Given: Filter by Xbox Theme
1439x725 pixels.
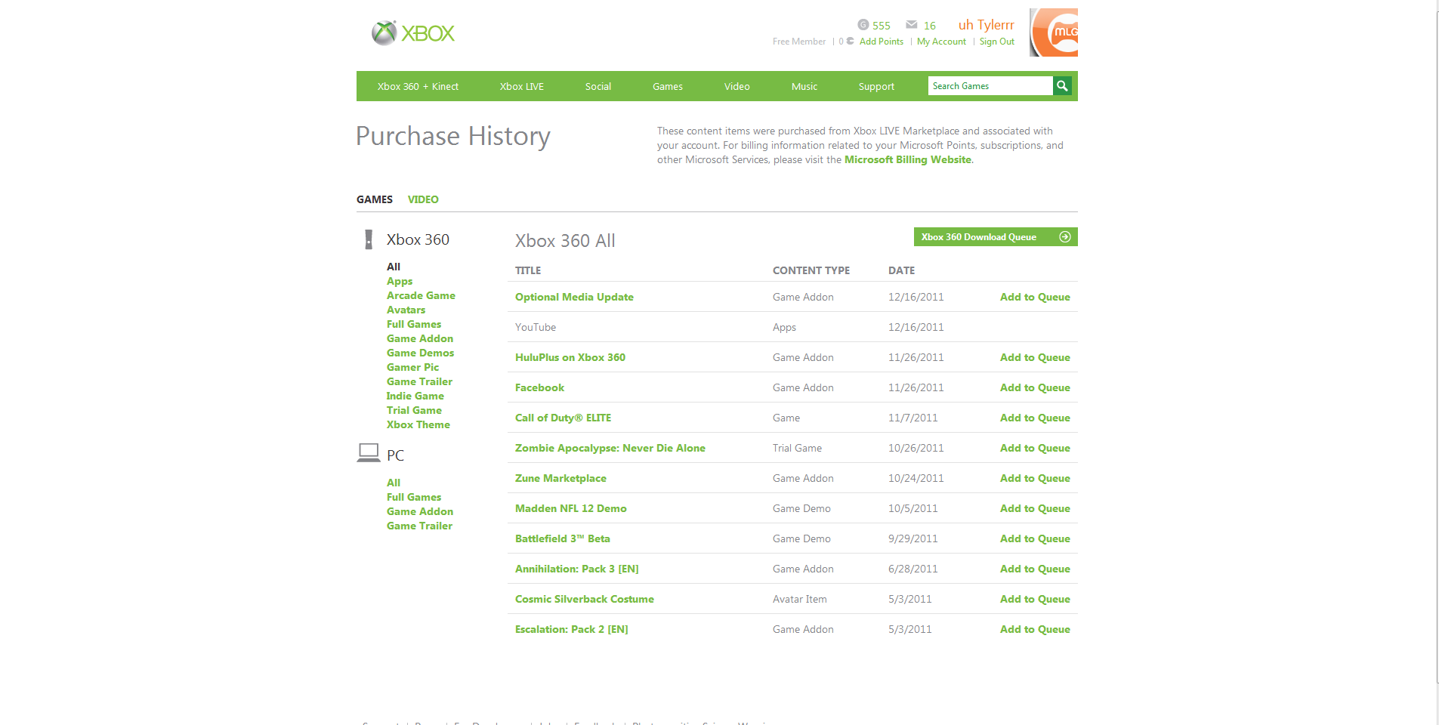Looking at the screenshot, I should coord(418,424).
